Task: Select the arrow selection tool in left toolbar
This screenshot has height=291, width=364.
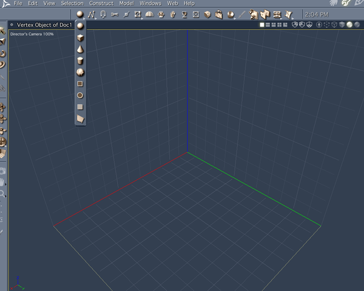Action: [2, 30]
